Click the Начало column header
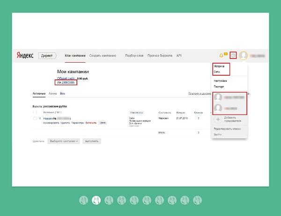The image size is (281, 216). (180, 113)
